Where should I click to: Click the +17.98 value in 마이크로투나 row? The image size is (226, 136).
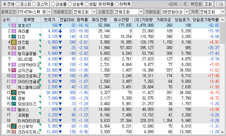click(213, 76)
